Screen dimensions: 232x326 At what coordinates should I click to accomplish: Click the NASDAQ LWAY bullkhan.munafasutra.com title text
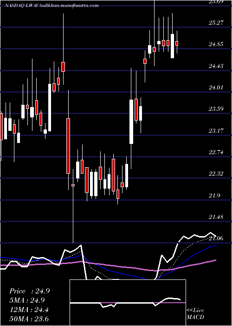click(52, 6)
